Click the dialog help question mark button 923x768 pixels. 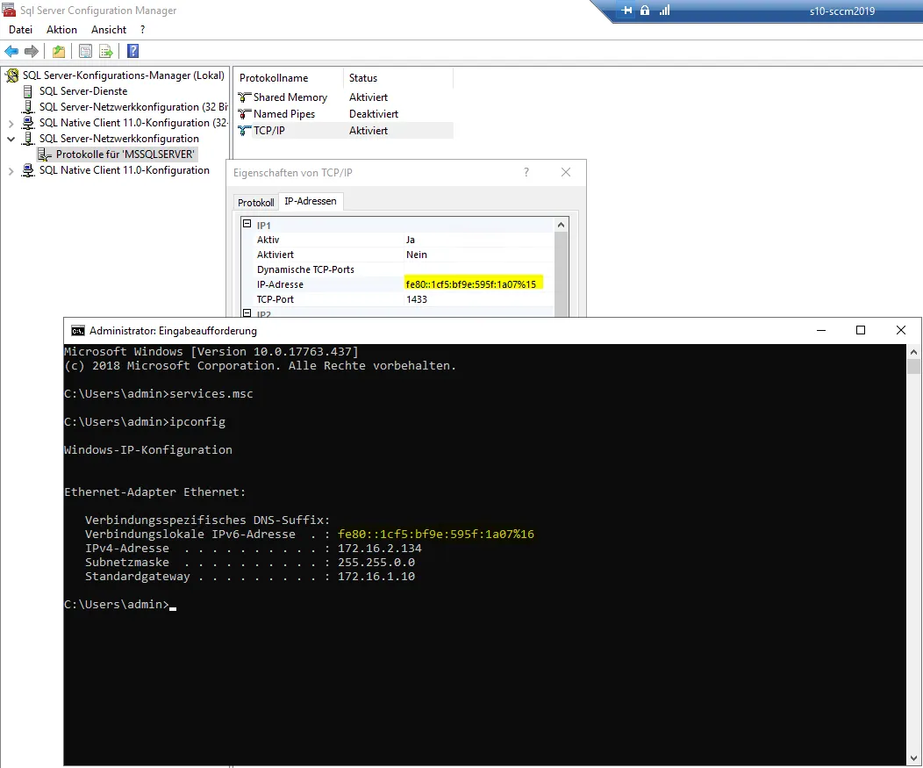click(x=526, y=173)
